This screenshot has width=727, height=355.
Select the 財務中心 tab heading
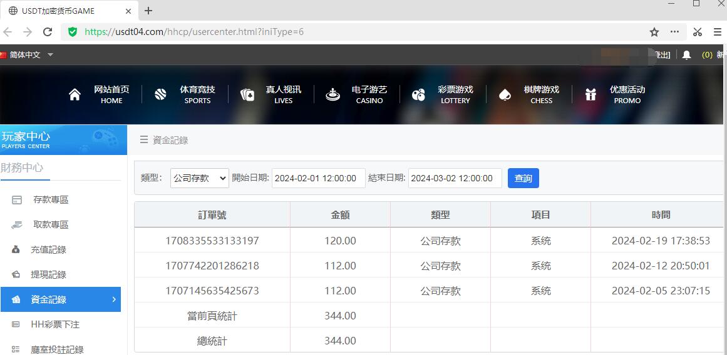coord(22,167)
